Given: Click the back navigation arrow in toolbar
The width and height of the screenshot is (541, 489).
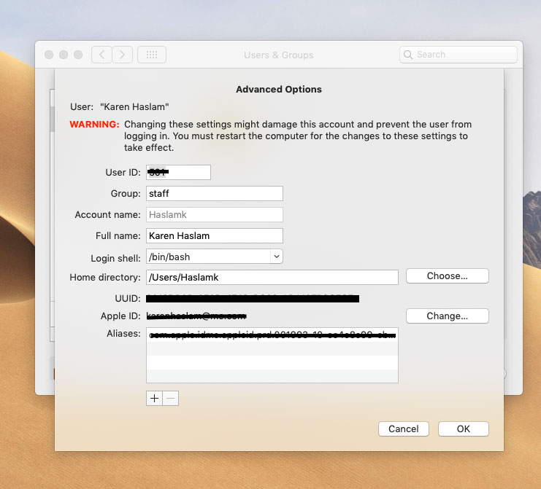Looking at the screenshot, I should pos(101,55).
